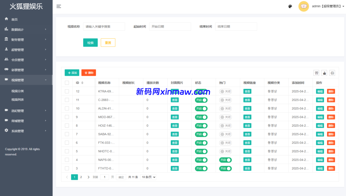The width and height of the screenshot is (346, 196).
Task: Open the 开始日期 start date field
Action: [x=170, y=26]
